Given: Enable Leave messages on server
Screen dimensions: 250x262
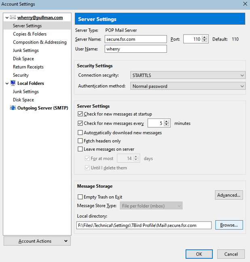Looking at the screenshot, I should click(80, 149).
